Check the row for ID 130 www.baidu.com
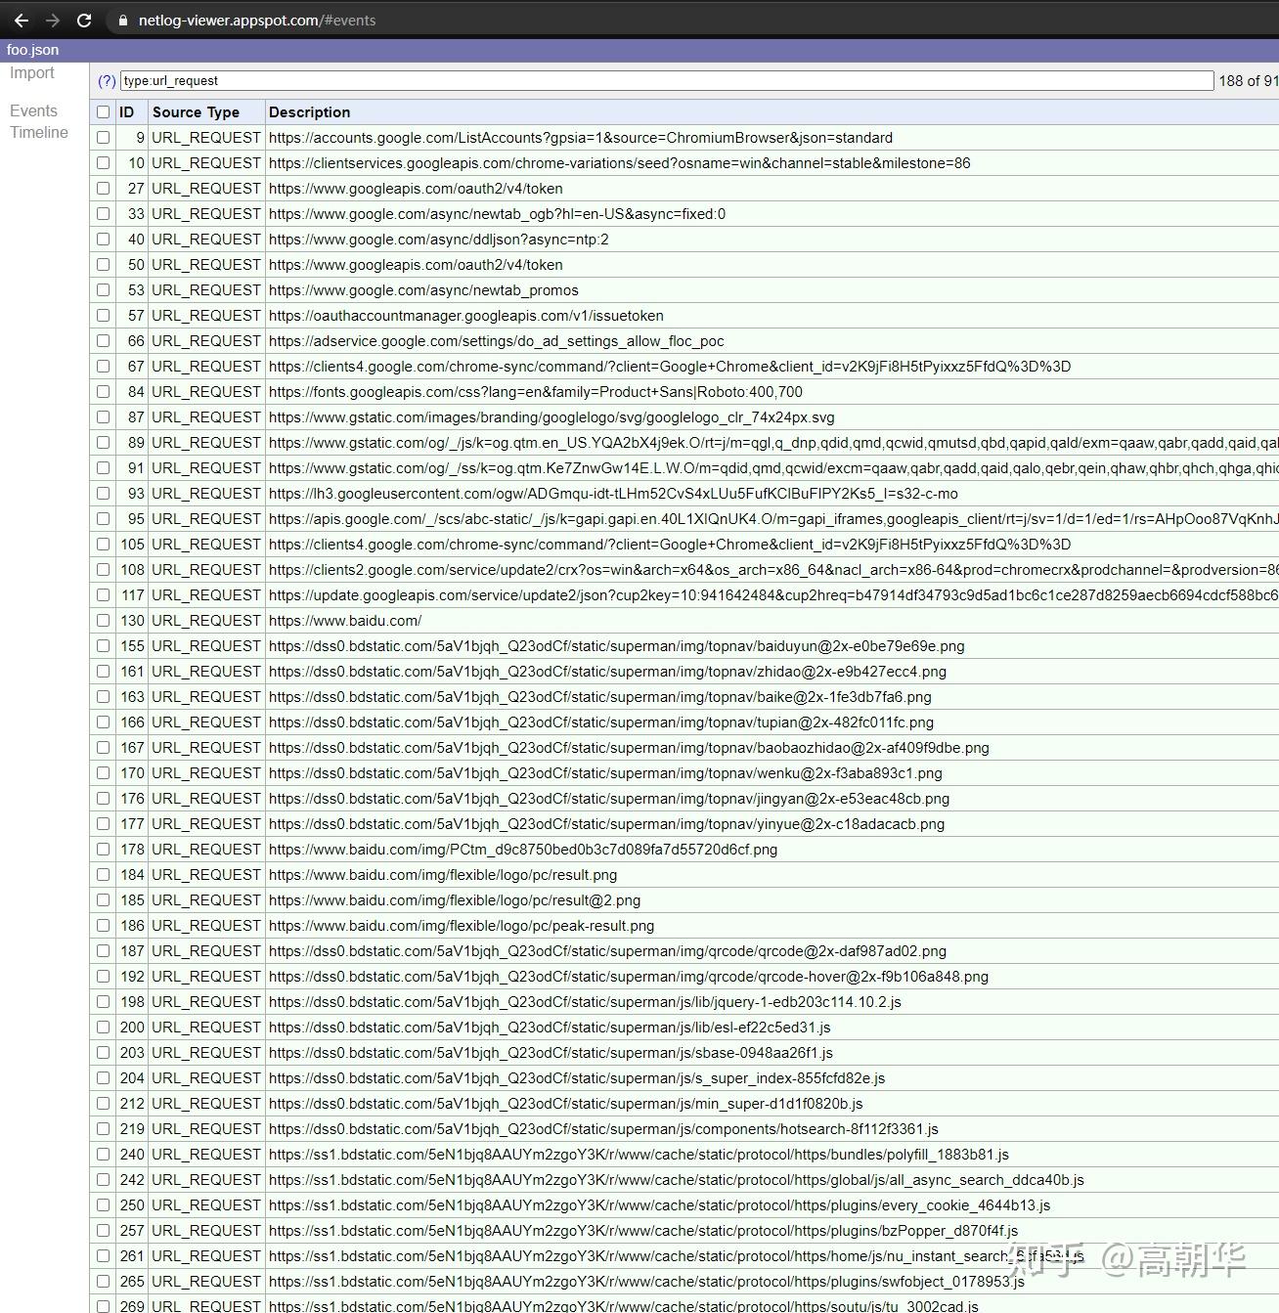 click(103, 620)
